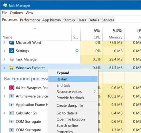Click the 77.9 MB memory value

[x=116, y=43]
